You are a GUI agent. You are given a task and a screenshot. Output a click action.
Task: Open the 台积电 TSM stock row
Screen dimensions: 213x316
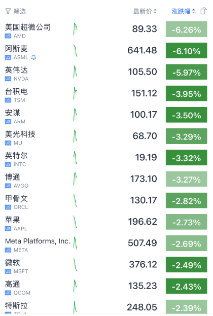pyautogui.click(x=106, y=93)
